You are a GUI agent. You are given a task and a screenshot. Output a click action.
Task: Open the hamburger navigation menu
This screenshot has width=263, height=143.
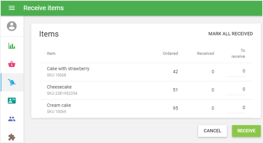coord(12,8)
